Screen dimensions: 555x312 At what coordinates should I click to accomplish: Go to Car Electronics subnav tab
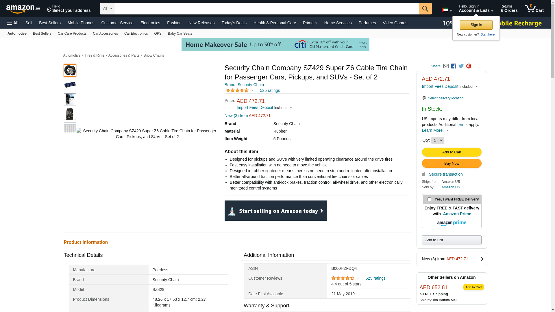point(136,34)
